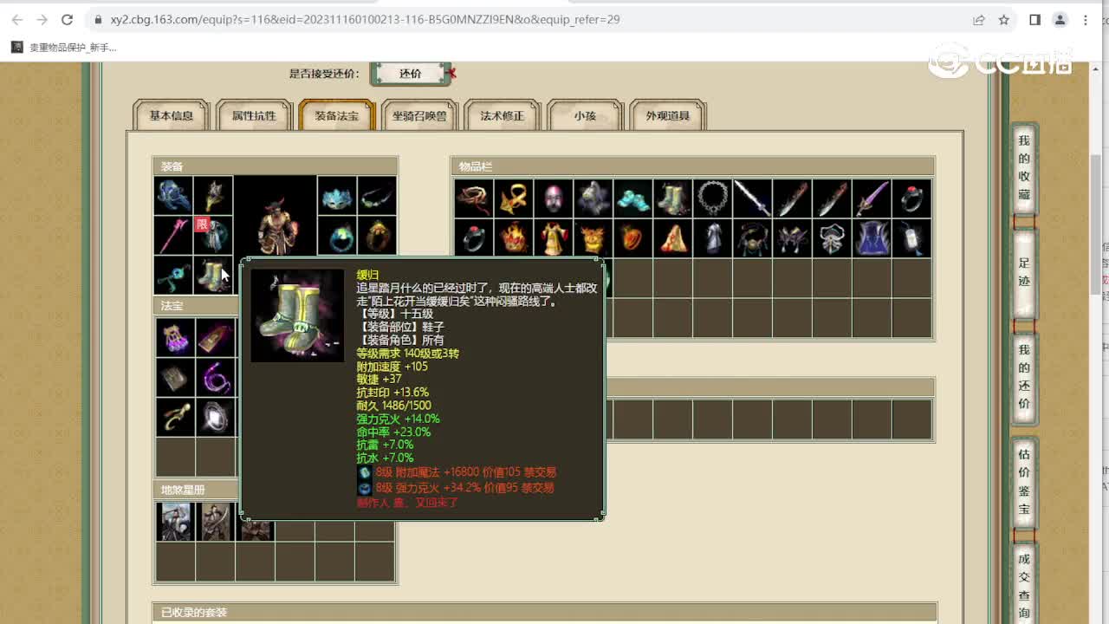The image size is (1109, 624).
Task: Click the equipped golden weapon icon
Action: pyautogui.click(x=213, y=196)
